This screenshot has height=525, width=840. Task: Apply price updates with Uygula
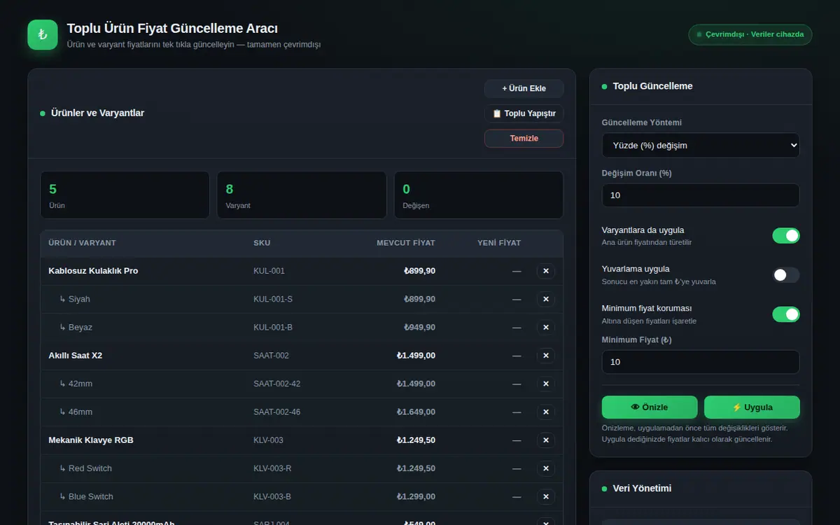752,407
